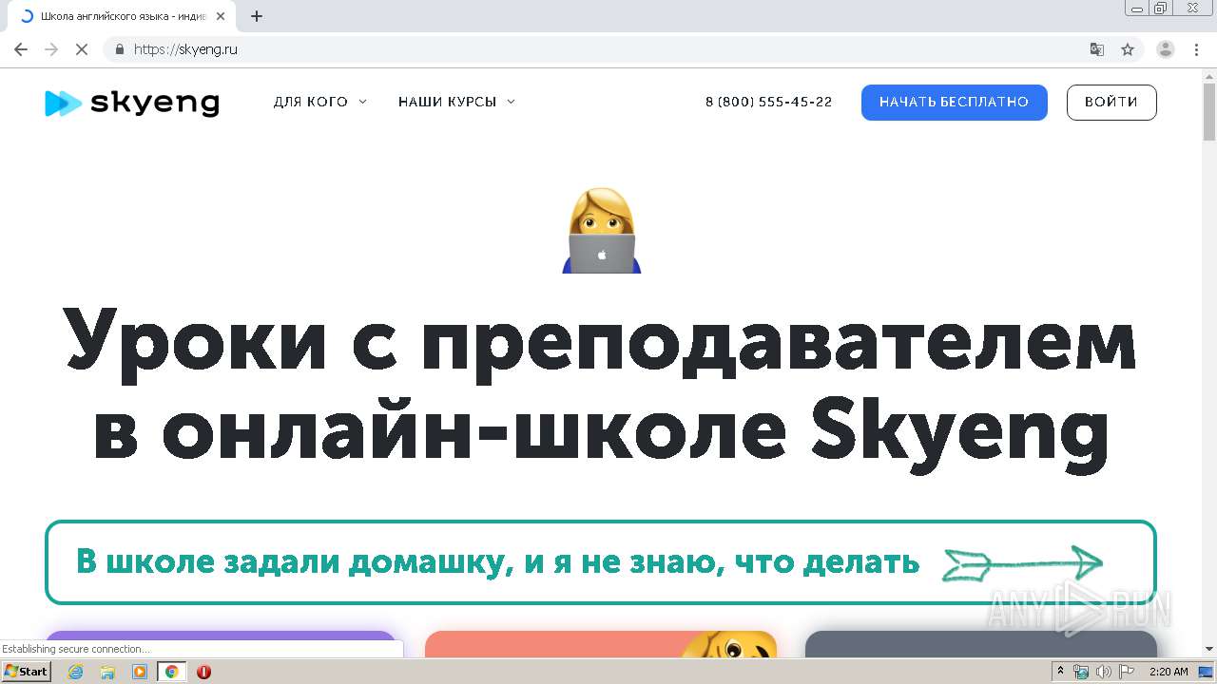Click the Action Center flag icon
1217x684 pixels.
(x=1126, y=672)
